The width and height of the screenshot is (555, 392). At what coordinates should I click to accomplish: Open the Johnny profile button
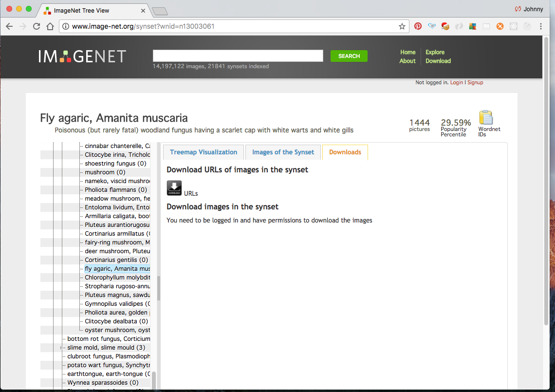click(529, 9)
